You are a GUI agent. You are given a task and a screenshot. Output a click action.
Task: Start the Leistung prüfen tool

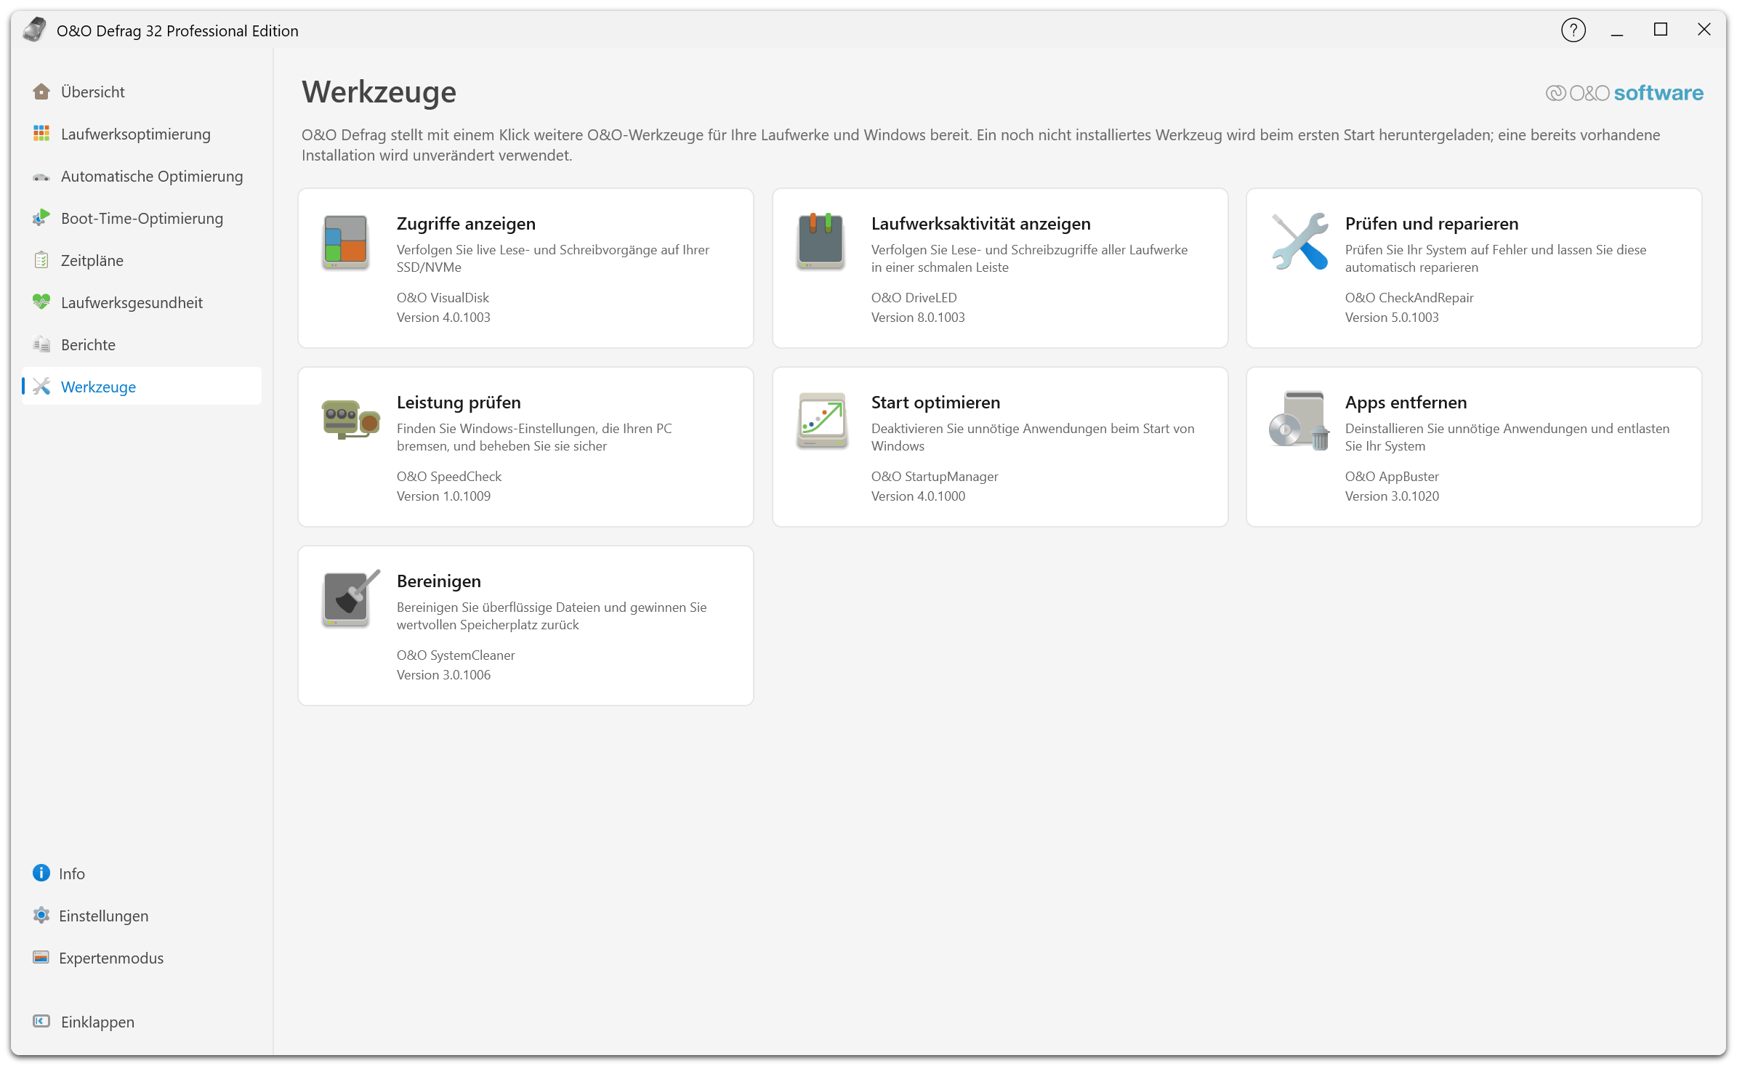click(x=525, y=447)
